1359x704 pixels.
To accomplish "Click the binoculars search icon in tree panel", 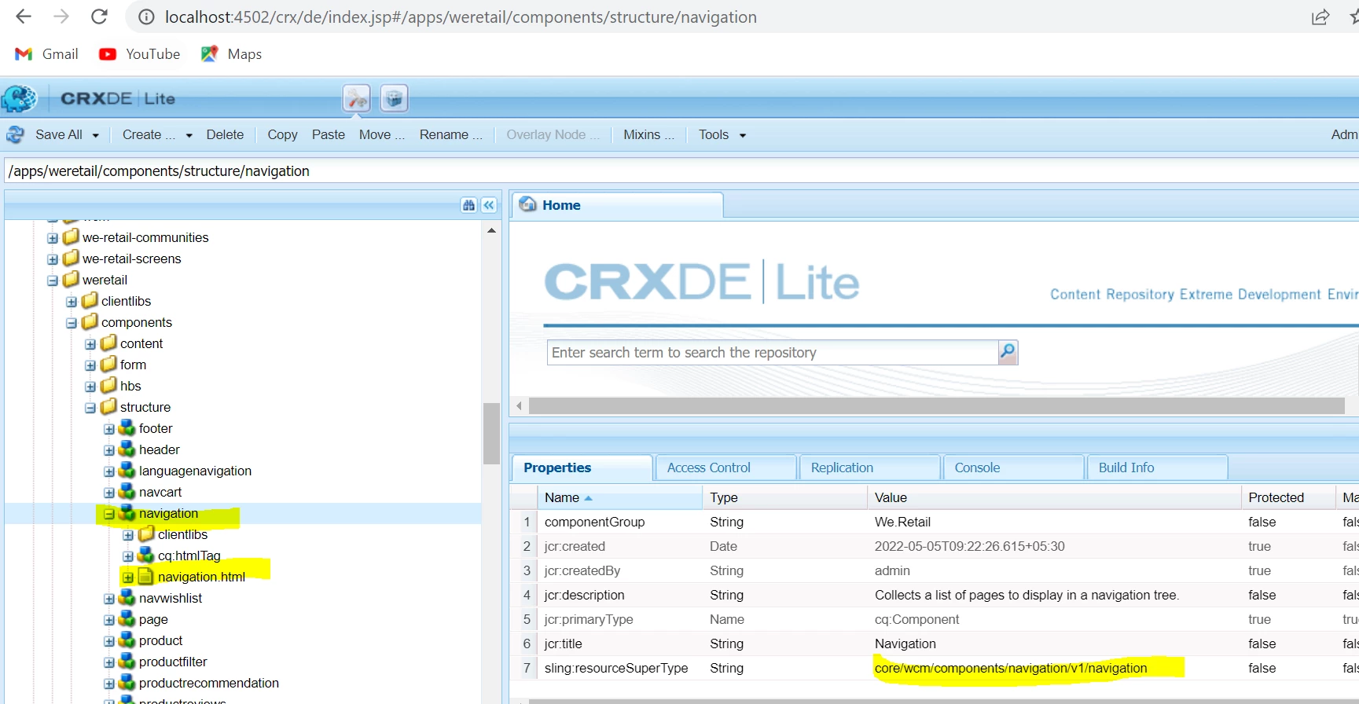I will point(469,205).
